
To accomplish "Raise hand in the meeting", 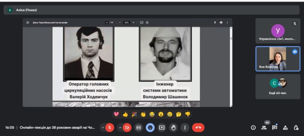I will tap(174, 128).
